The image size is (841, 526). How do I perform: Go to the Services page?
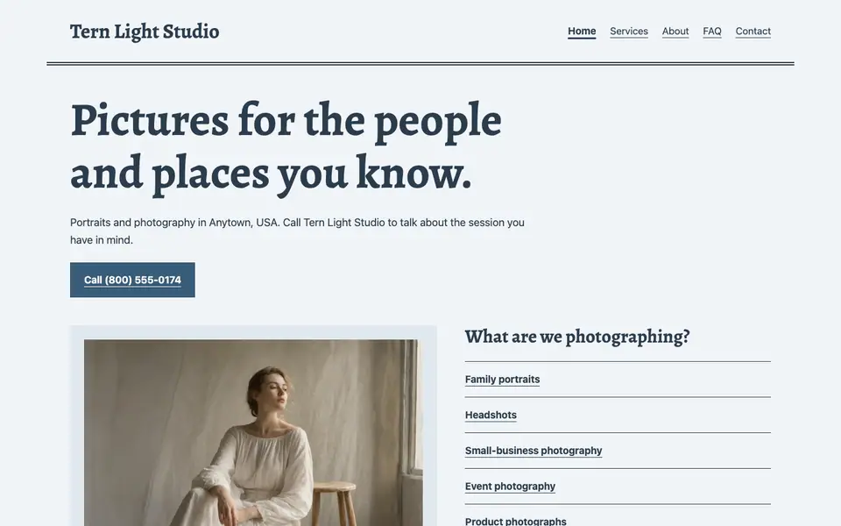pos(629,32)
